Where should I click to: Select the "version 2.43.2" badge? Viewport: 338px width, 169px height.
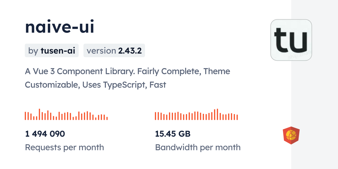click(114, 50)
